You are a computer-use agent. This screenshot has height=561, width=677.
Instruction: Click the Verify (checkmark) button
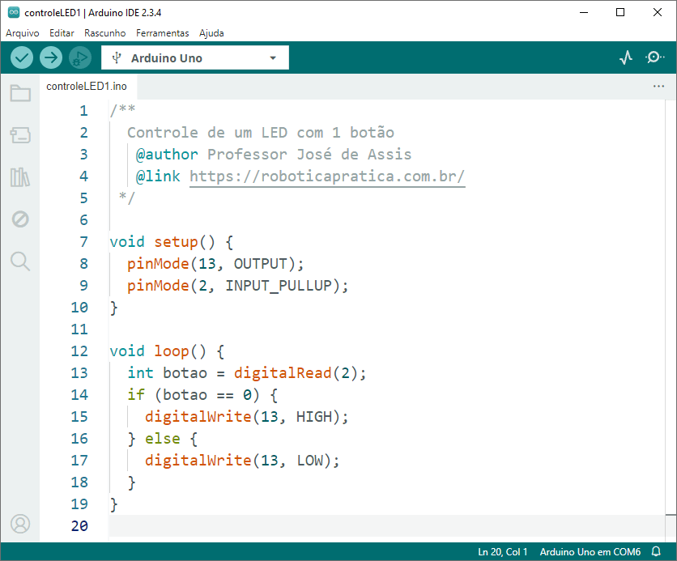click(22, 57)
